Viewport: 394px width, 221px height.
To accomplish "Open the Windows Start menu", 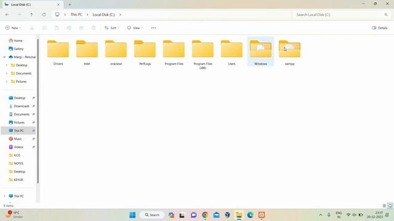I will (132, 215).
